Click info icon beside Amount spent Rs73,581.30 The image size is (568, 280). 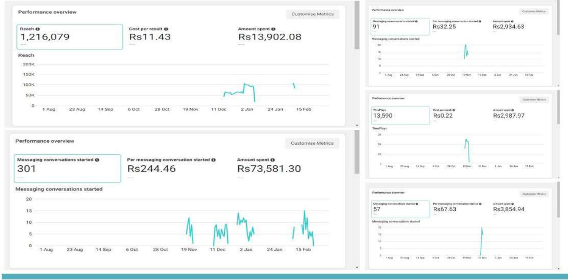click(272, 160)
